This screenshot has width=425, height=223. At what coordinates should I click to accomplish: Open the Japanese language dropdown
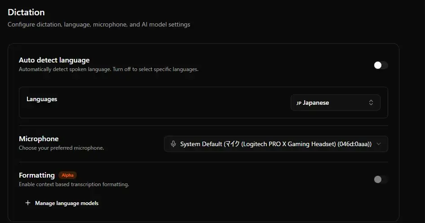tap(335, 103)
